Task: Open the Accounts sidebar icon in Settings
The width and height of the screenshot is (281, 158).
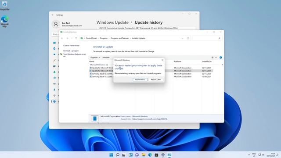Action: (54, 72)
